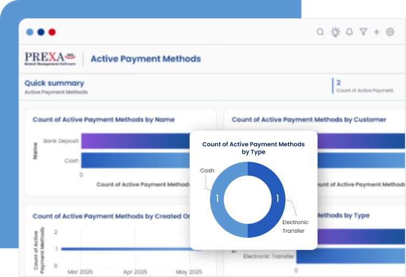The width and height of the screenshot is (406, 277).
Task: Click the filter funnel icon
Action: pyautogui.click(x=363, y=32)
